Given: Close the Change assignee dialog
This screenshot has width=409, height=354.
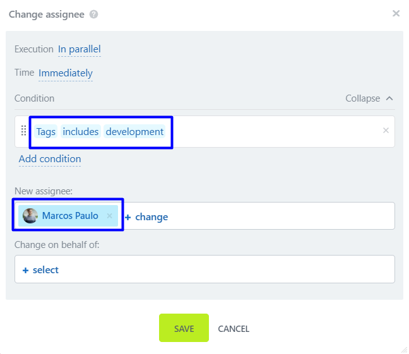Looking at the screenshot, I should 396,13.
